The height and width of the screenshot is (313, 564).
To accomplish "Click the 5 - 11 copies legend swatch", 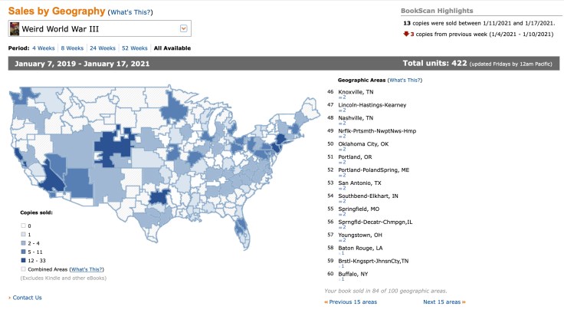I will (23, 251).
